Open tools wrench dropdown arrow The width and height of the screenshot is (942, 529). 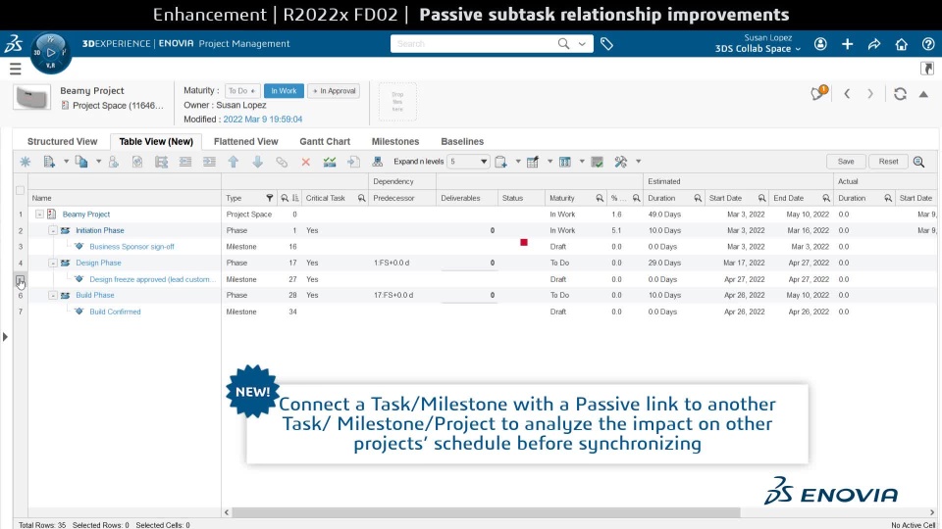tap(638, 162)
